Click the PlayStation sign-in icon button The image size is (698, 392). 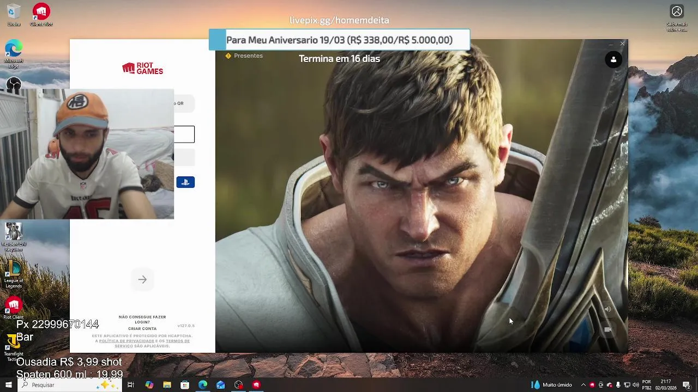point(185,182)
